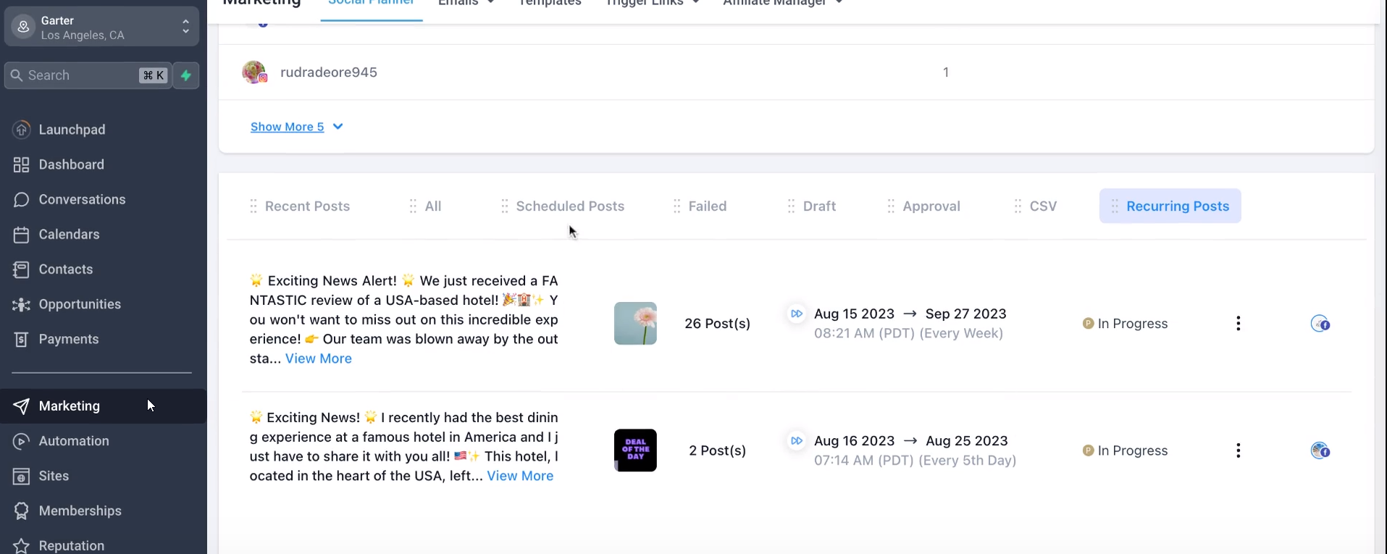Click Aug 16 2023 to Aug 25 2023 date range
This screenshot has height=554, width=1387.
click(x=911, y=440)
